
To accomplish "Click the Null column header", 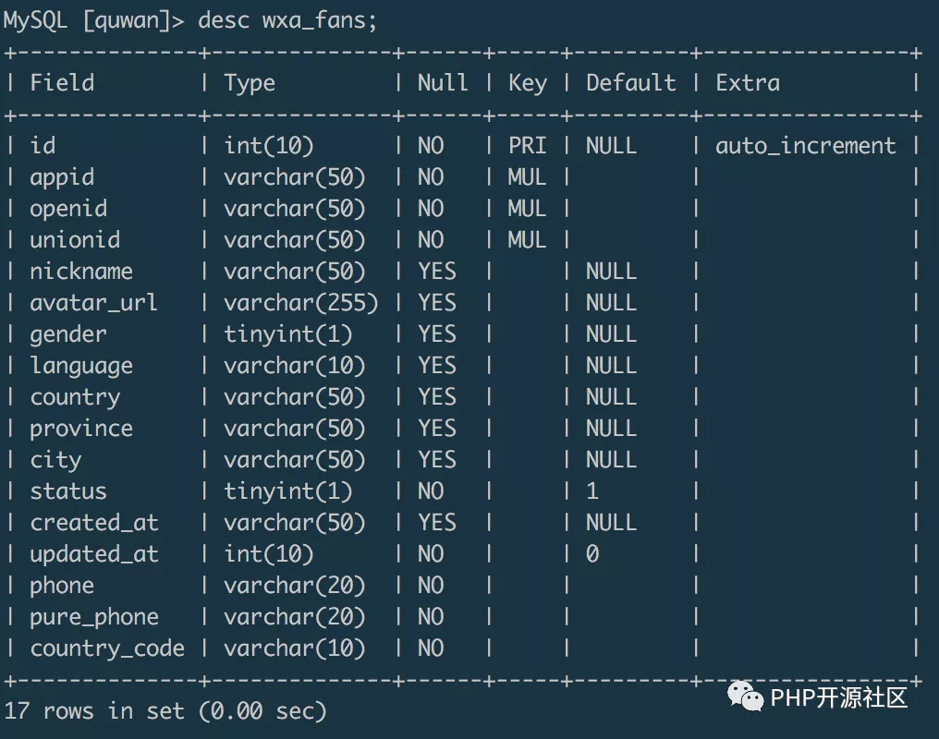I will tap(443, 83).
